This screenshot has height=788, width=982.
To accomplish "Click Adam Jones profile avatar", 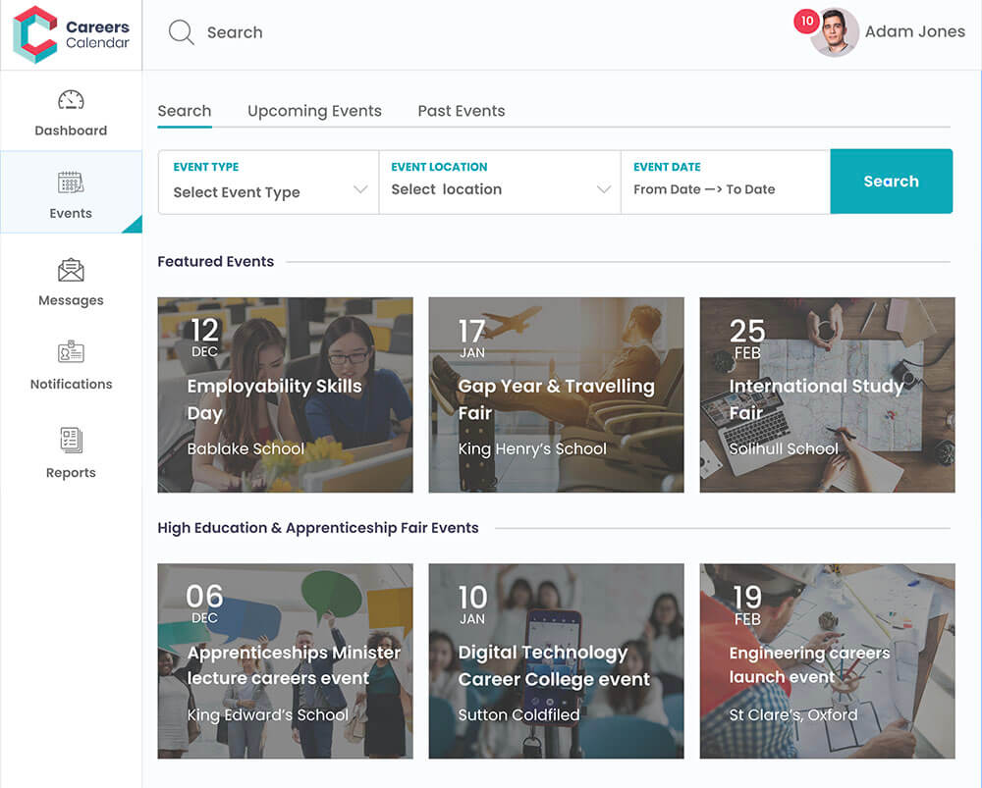I will 834,32.
